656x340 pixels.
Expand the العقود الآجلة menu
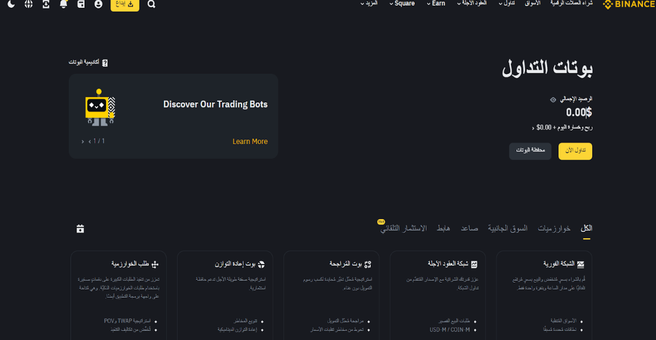[472, 3]
